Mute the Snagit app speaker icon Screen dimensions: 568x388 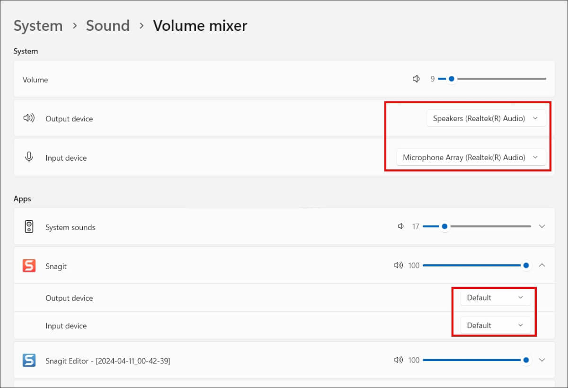[x=399, y=265]
